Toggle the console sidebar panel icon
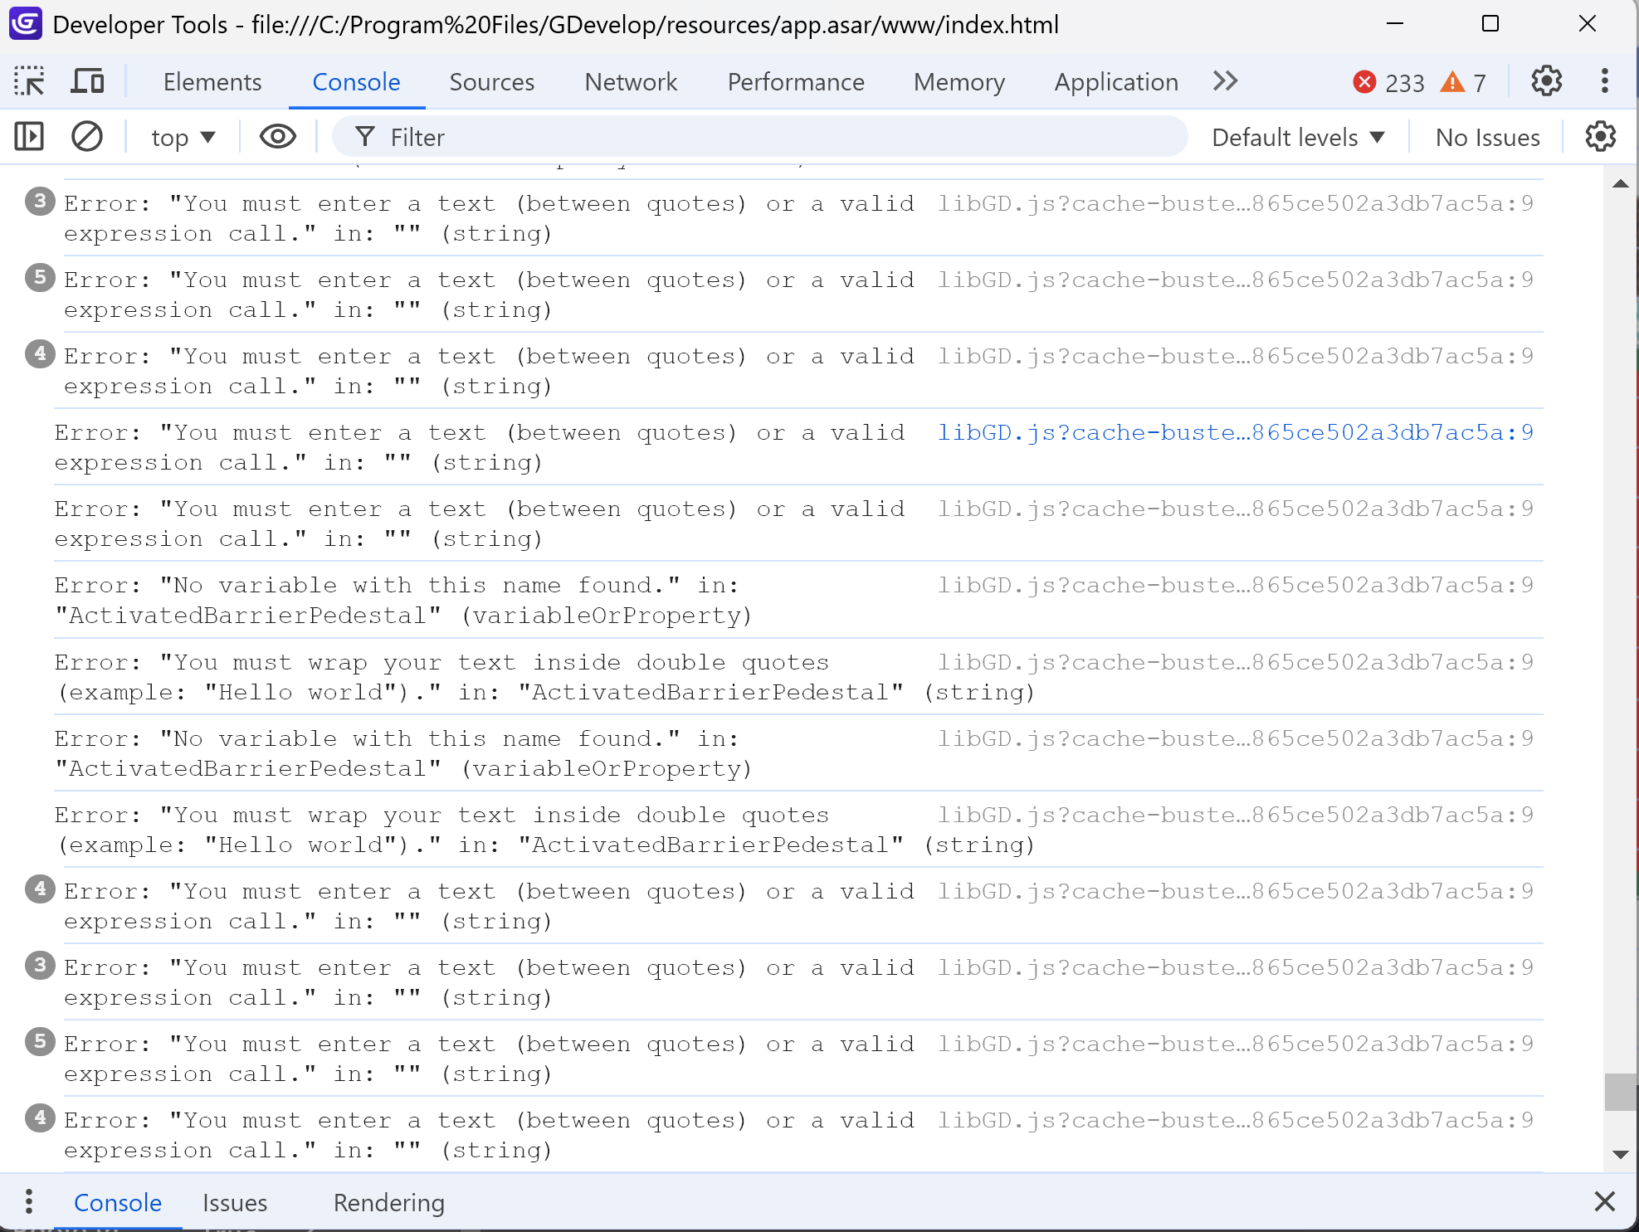The width and height of the screenshot is (1639, 1232). [29, 137]
